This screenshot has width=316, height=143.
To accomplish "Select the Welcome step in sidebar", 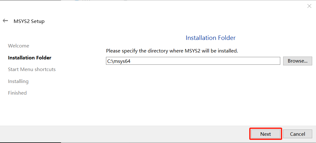I will (x=19, y=46).
